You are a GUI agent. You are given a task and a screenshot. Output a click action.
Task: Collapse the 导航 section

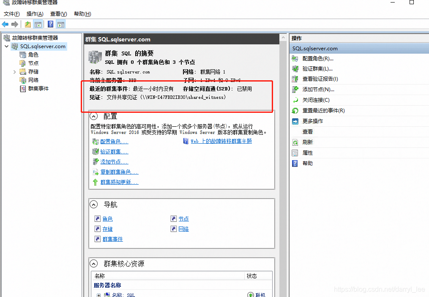click(x=93, y=204)
